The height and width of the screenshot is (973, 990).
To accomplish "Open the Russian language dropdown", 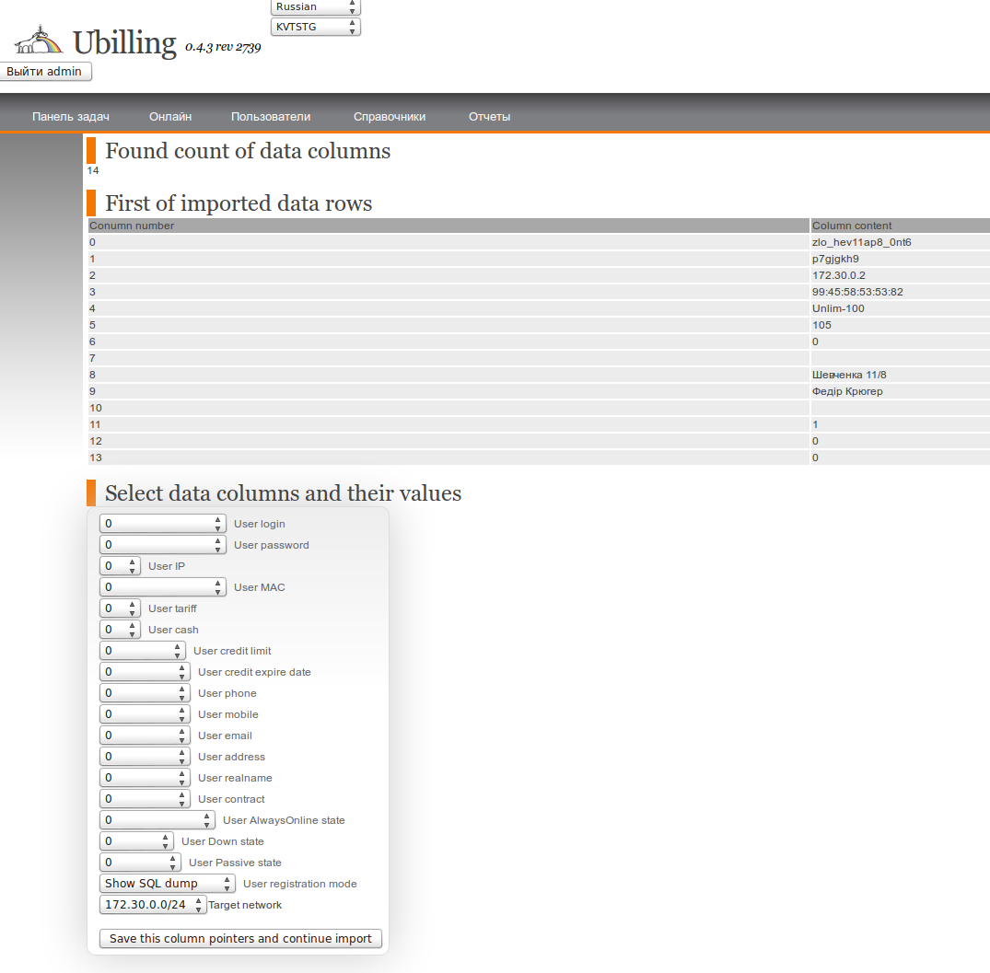I will tap(315, 6).
